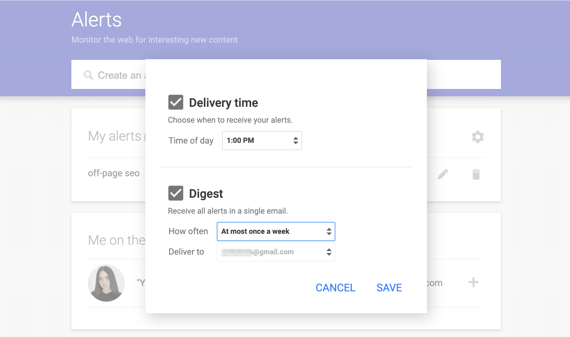The width and height of the screenshot is (570, 337).
Task: Click the search magnifier in the alert bar
Action: [x=88, y=75]
